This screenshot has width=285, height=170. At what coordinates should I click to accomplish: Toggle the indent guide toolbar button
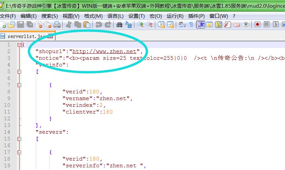[201, 25]
